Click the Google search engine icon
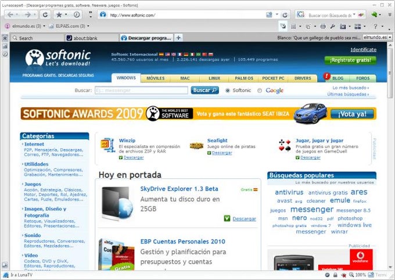The width and height of the screenshot is (395, 280). (x=300, y=15)
